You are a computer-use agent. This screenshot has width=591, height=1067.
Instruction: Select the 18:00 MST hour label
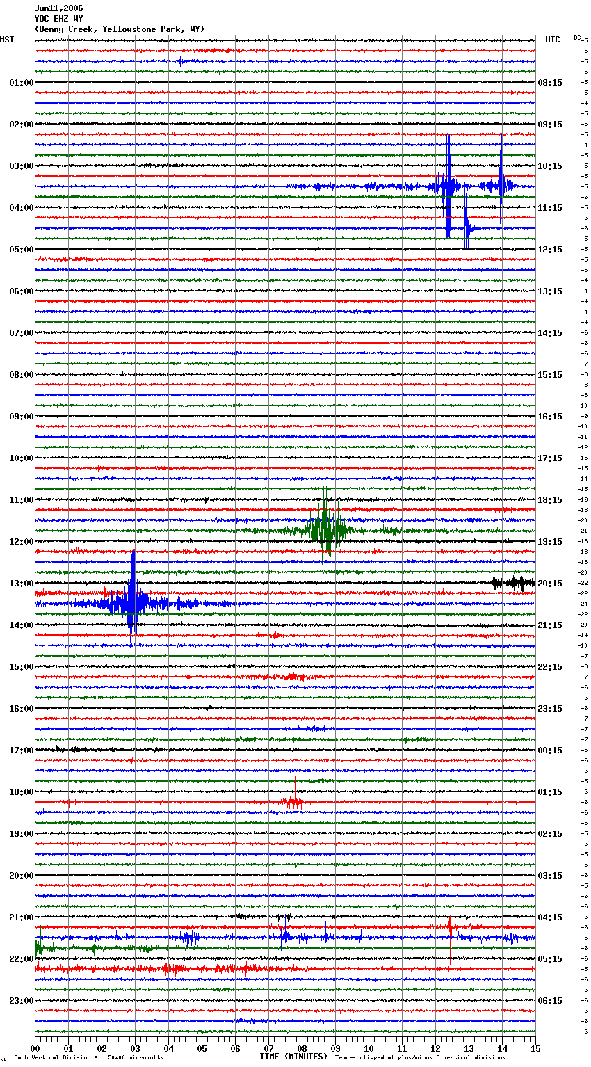pyautogui.click(x=21, y=792)
